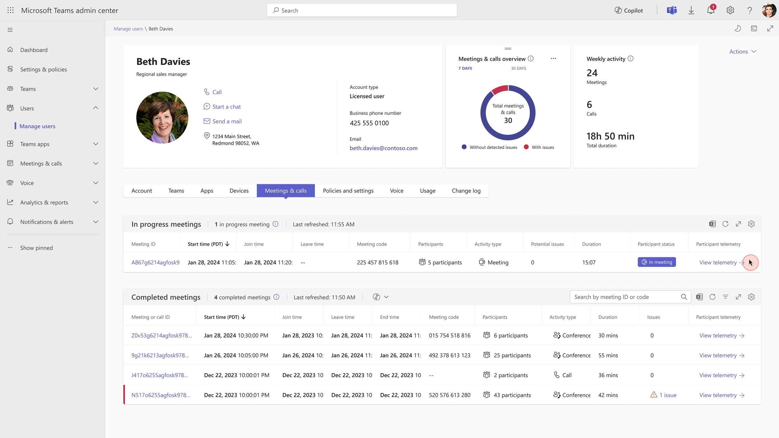Refresh the completed meetings table
The image size is (779, 438).
(x=712, y=297)
